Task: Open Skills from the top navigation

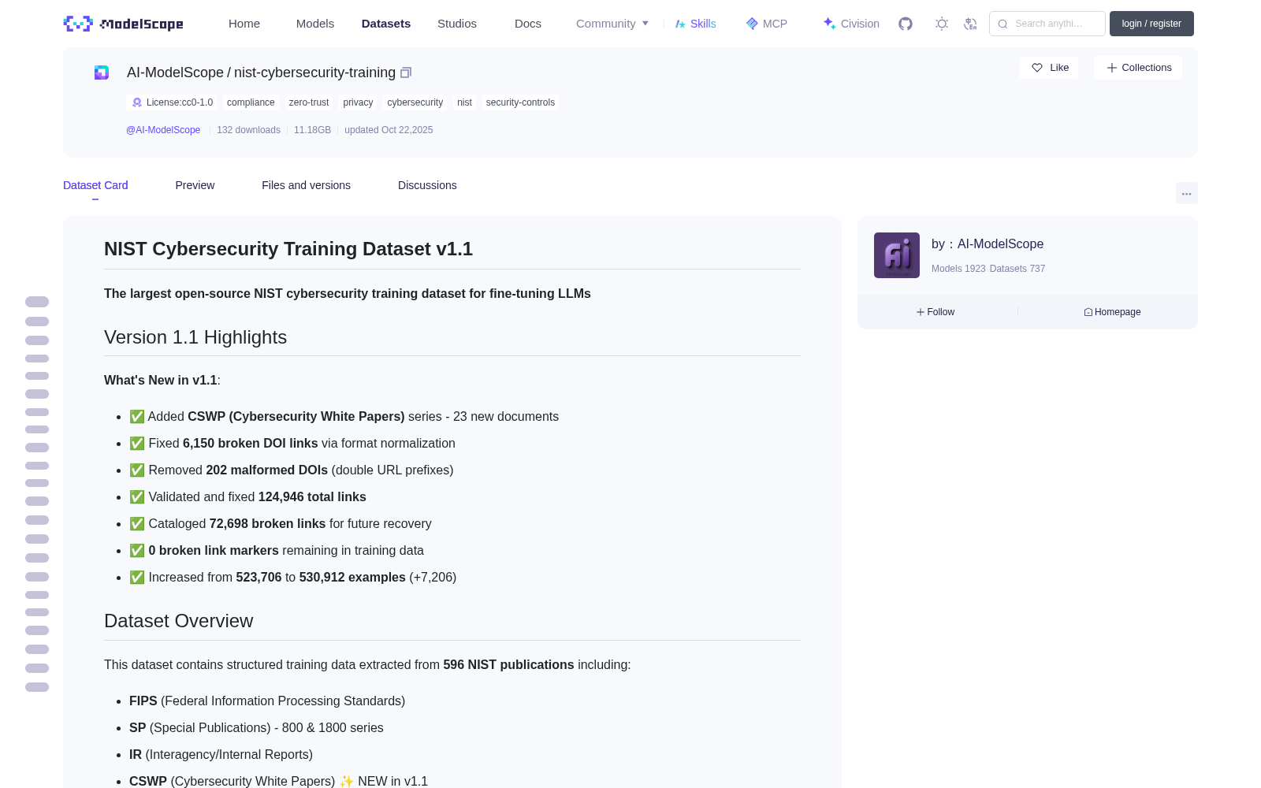Action: pyautogui.click(x=696, y=24)
